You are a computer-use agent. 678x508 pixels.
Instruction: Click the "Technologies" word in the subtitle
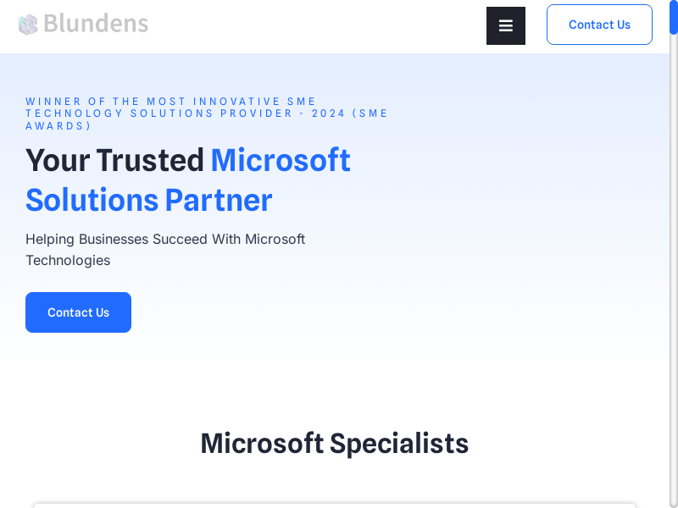pyautogui.click(x=68, y=260)
